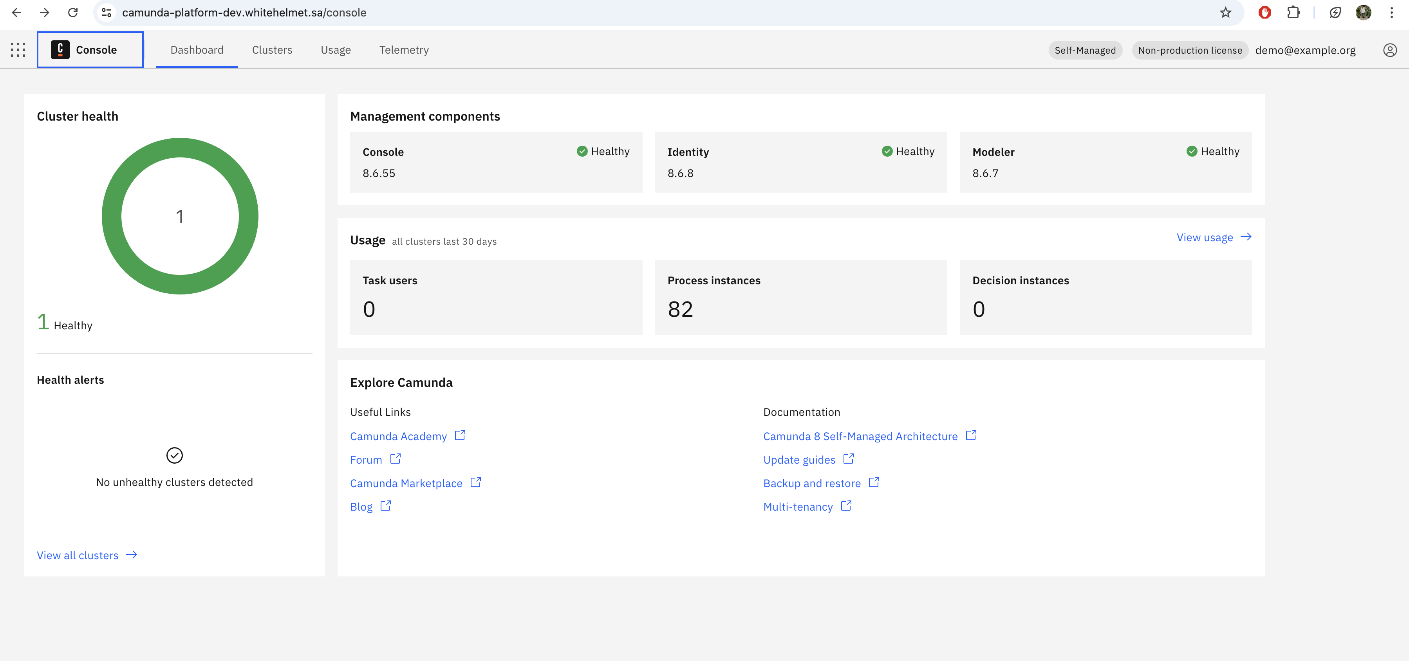The image size is (1409, 661).
Task: Go forward with browser forward arrow
Action: tap(44, 13)
